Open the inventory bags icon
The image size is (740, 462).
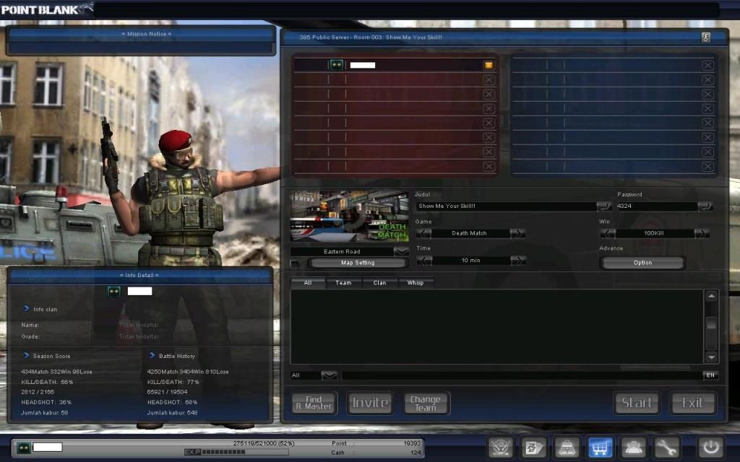pyautogui.click(x=567, y=447)
